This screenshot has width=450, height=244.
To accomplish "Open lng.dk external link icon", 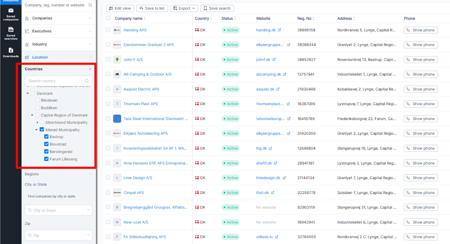I will (x=271, y=148).
